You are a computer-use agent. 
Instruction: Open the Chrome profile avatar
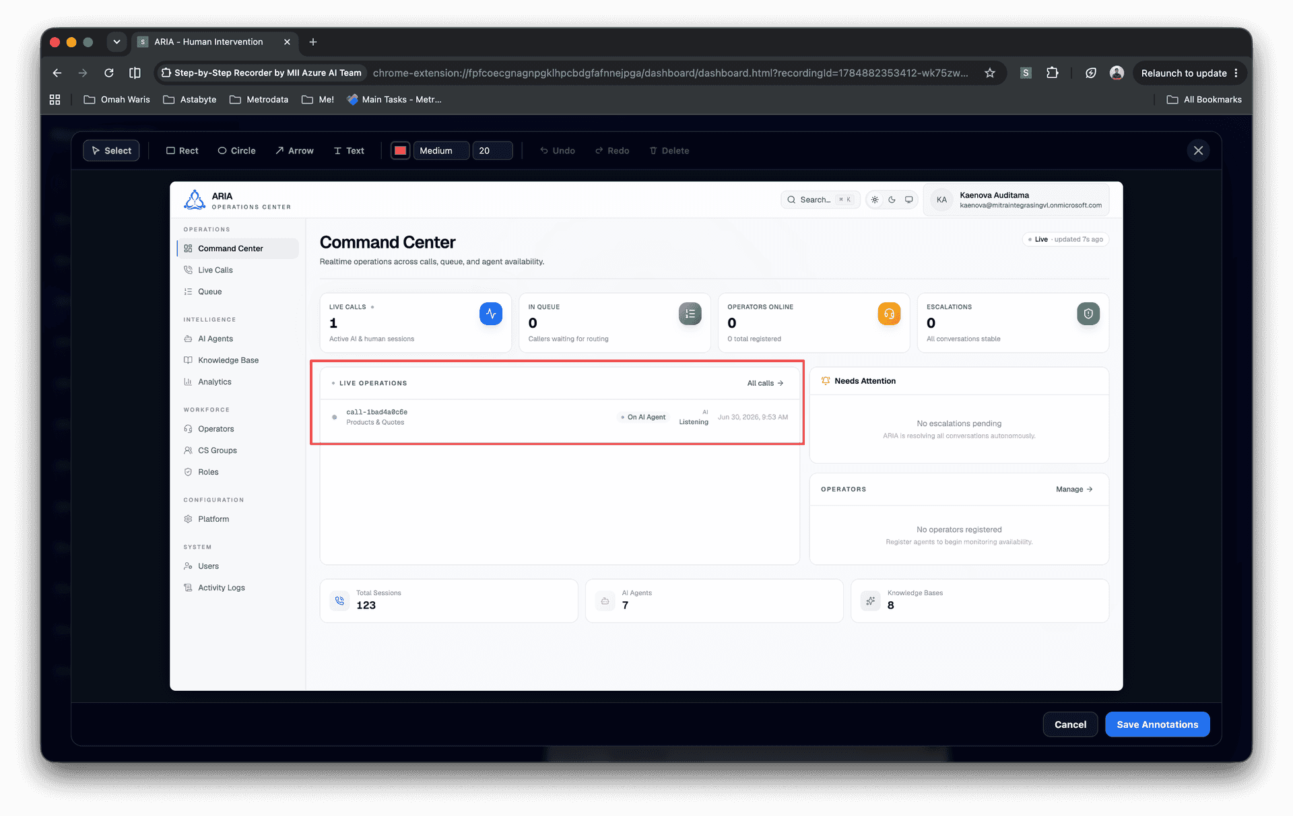(x=1117, y=73)
